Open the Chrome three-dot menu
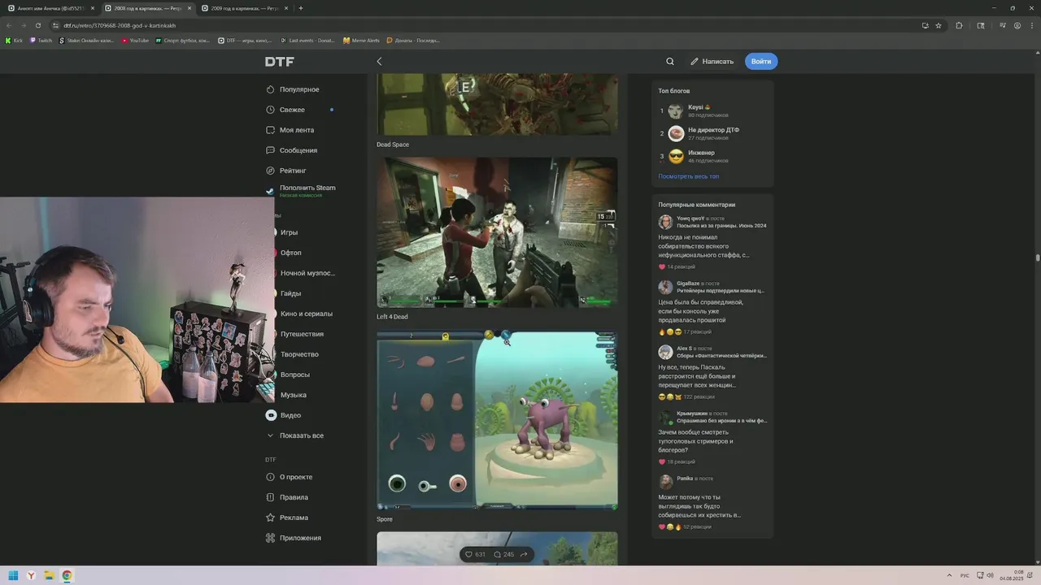1041x585 pixels. (1031, 25)
